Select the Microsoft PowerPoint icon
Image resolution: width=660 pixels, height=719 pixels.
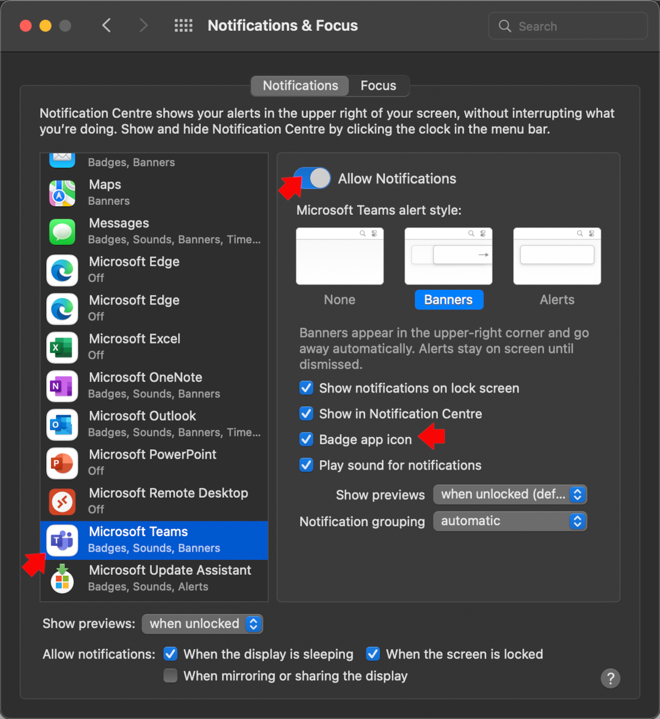click(x=62, y=463)
